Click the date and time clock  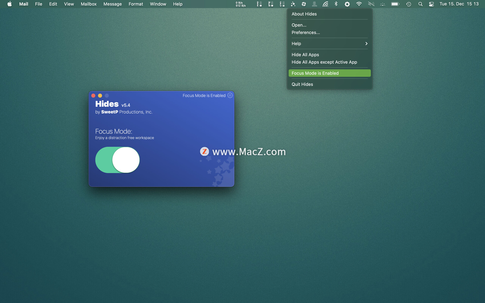(459, 4)
